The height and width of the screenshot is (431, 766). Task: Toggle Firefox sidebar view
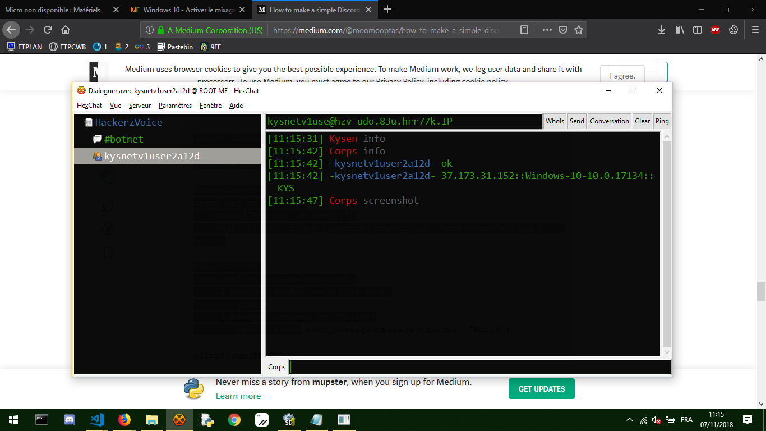697,30
